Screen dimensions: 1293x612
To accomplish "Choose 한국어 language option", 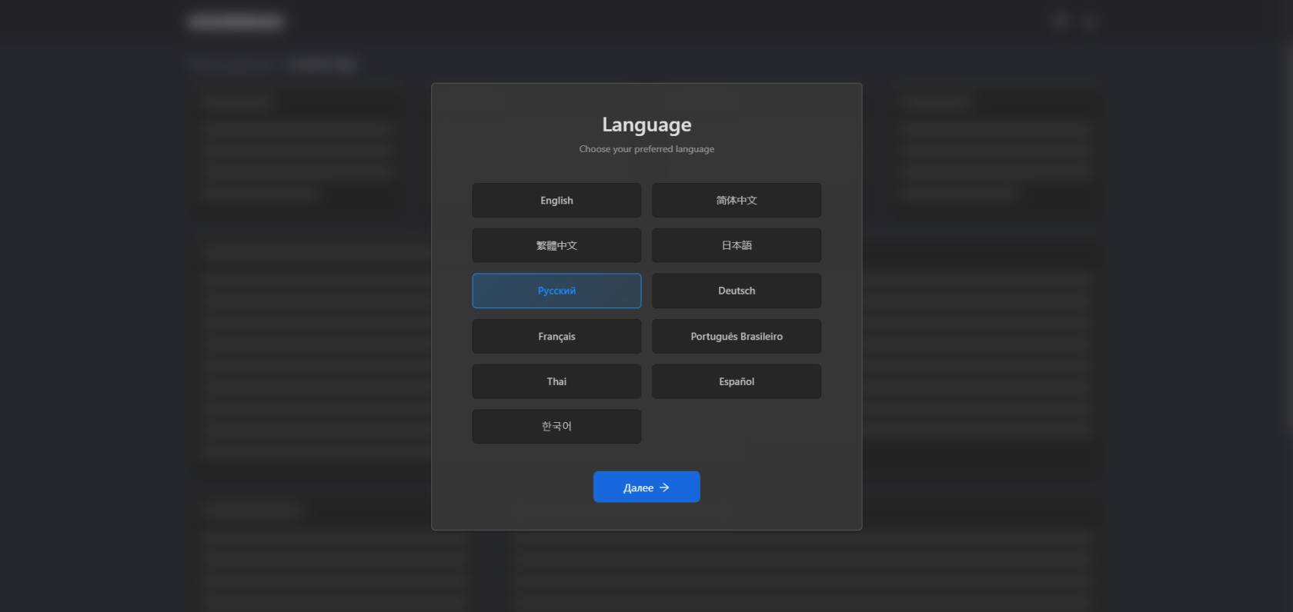I will (556, 426).
